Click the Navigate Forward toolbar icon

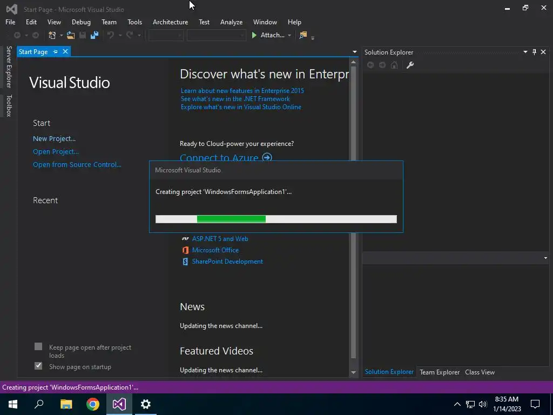pyautogui.click(x=36, y=35)
